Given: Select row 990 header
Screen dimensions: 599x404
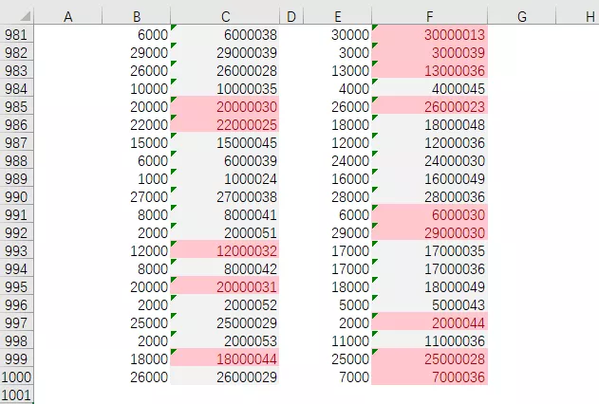Looking at the screenshot, I should tap(16, 197).
